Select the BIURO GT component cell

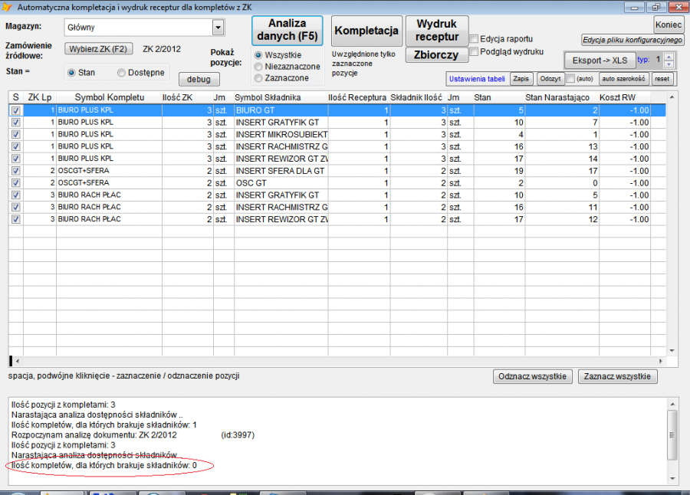pos(281,110)
